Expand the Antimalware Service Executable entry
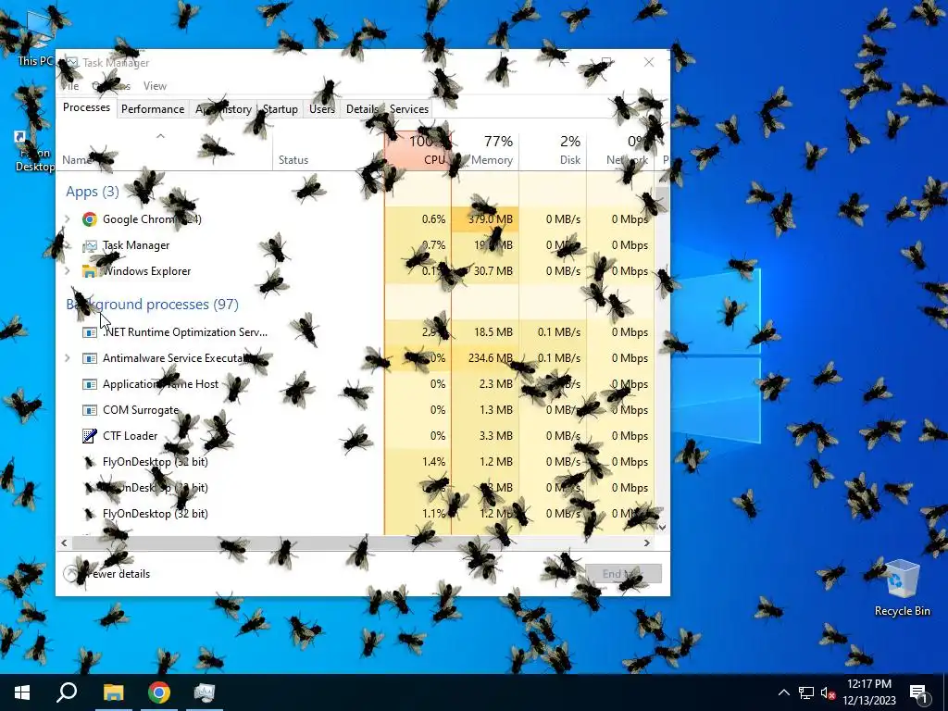 click(67, 358)
